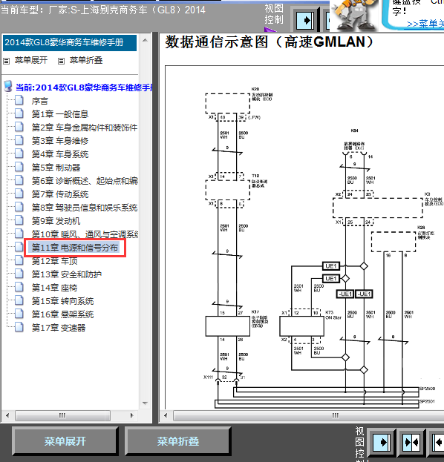Click the K73 ON Star module box
Viewport: 444px width, 462px height.
301,326
